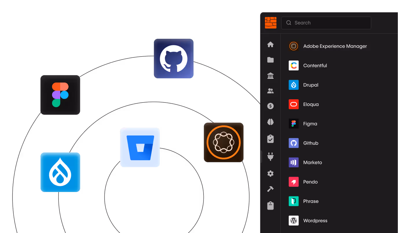Click the large GitHub tile on orbit
The height and width of the screenshot is (233, 398).
174,59
